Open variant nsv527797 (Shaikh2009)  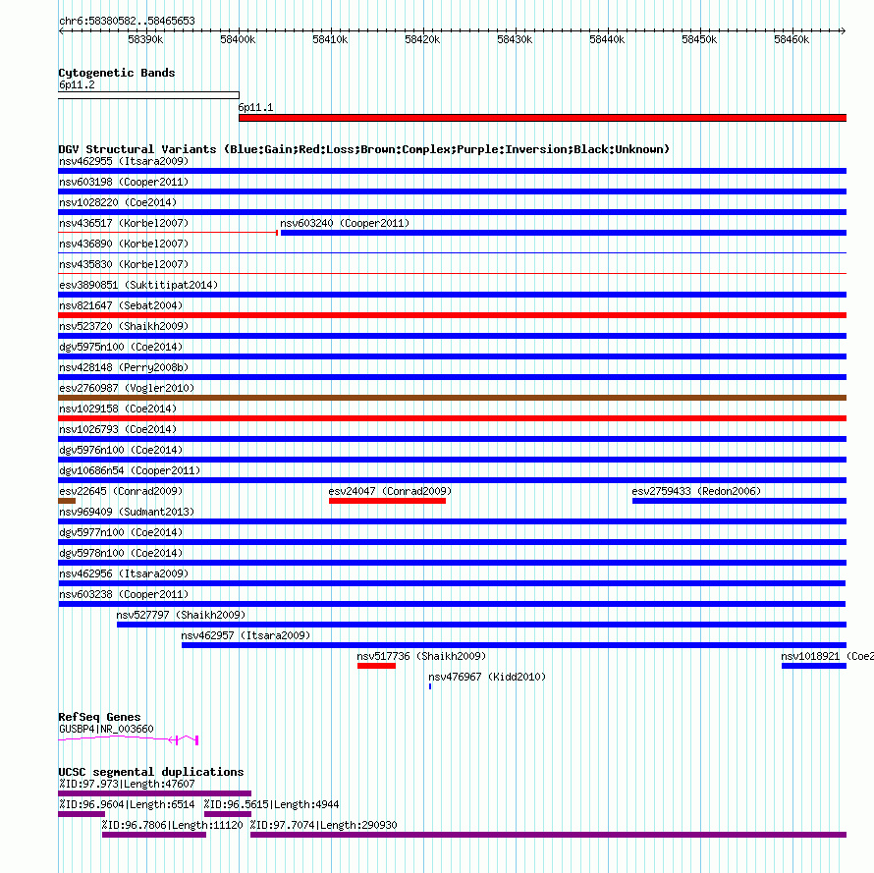[x=181, y=615]
